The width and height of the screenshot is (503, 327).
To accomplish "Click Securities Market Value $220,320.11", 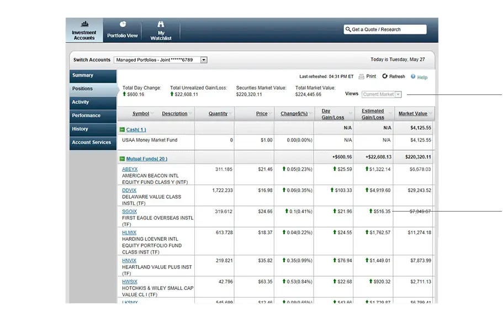I will pos(249,94).
